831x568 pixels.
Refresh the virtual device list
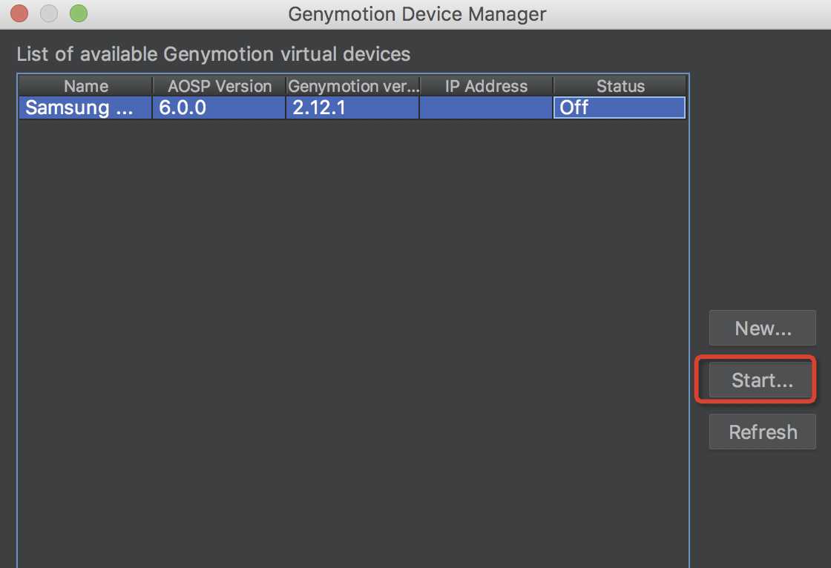[763, 432]
